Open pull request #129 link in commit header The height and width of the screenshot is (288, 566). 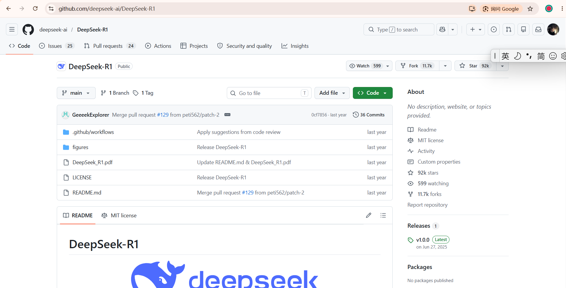[163, 115]
